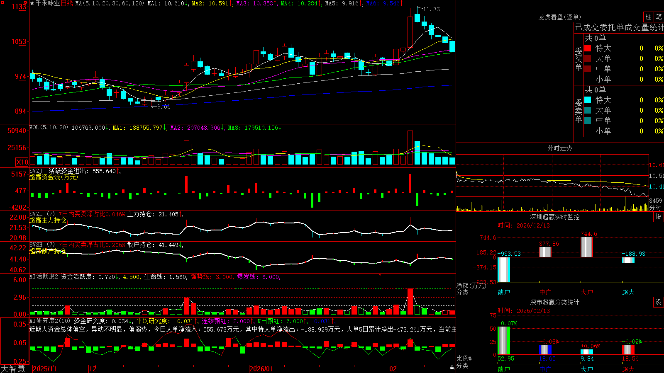Viewport: 664px width, 373px height.
Task: Click the 大智慧 logo in bottom-left
Action: 13,369
